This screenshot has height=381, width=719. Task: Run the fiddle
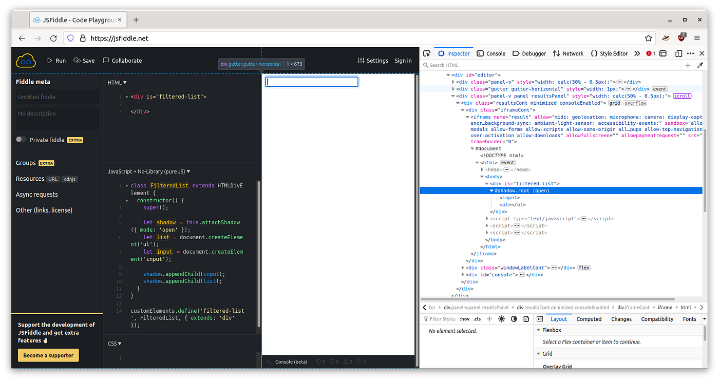coord(56,61)
